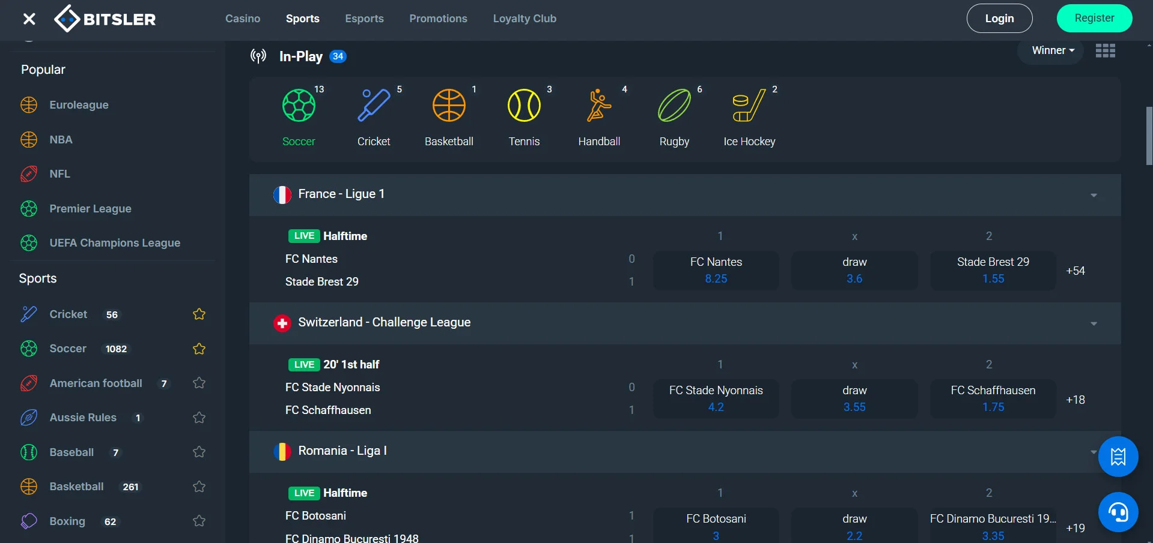The image size is (1153, 543).
Task: Collapse the Switzerland - Challenge League section
Action: pyautogui.click(x=1094, y=323)
